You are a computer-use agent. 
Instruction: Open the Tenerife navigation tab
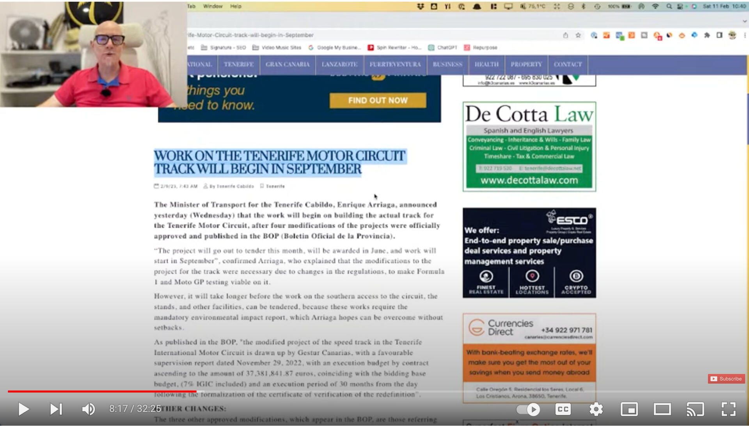click(x=239, y=64)
